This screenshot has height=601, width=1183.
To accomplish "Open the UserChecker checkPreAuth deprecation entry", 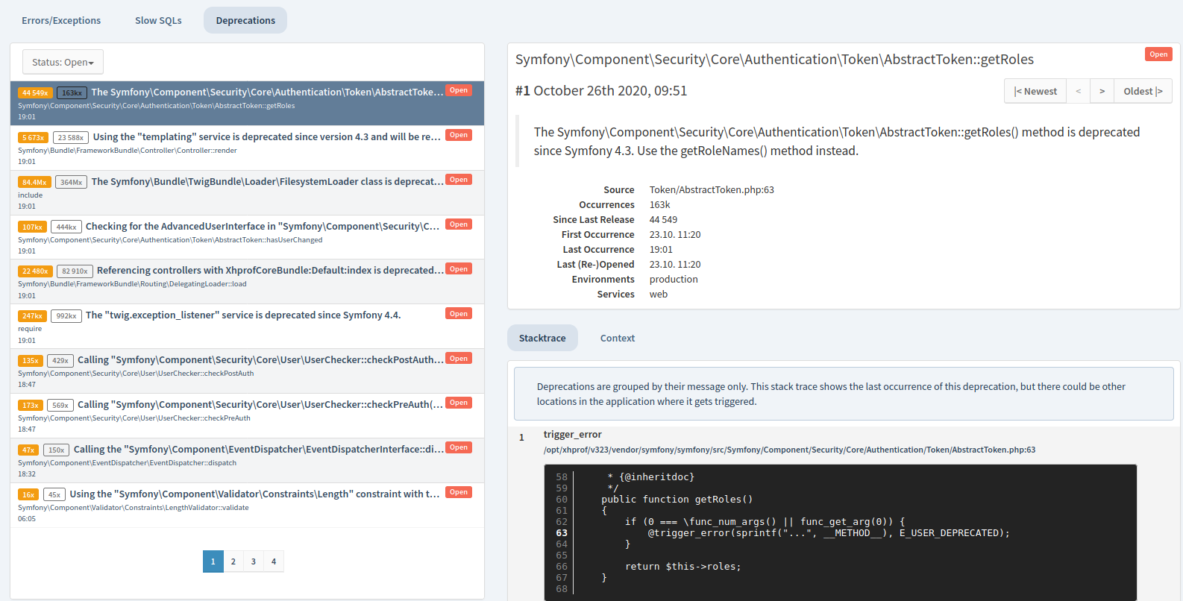I will 247,416.
